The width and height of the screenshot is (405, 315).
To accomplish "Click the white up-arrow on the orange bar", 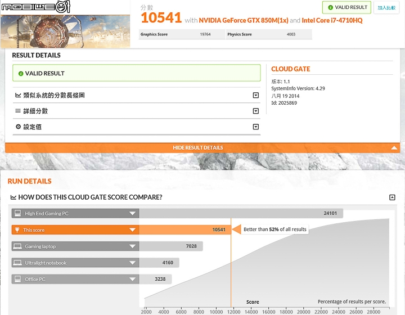I will pyautogui.click(x=394, y=148).
